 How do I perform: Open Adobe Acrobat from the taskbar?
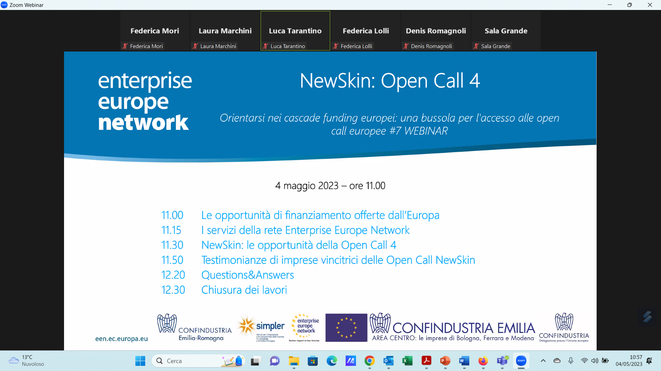pyautogui.click(x=427, y=361)
